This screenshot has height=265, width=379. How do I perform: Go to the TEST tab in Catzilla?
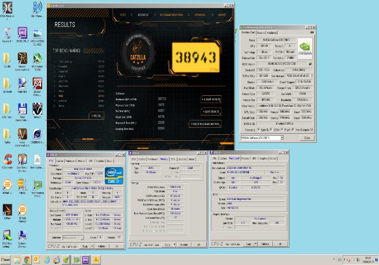(123, 15)
